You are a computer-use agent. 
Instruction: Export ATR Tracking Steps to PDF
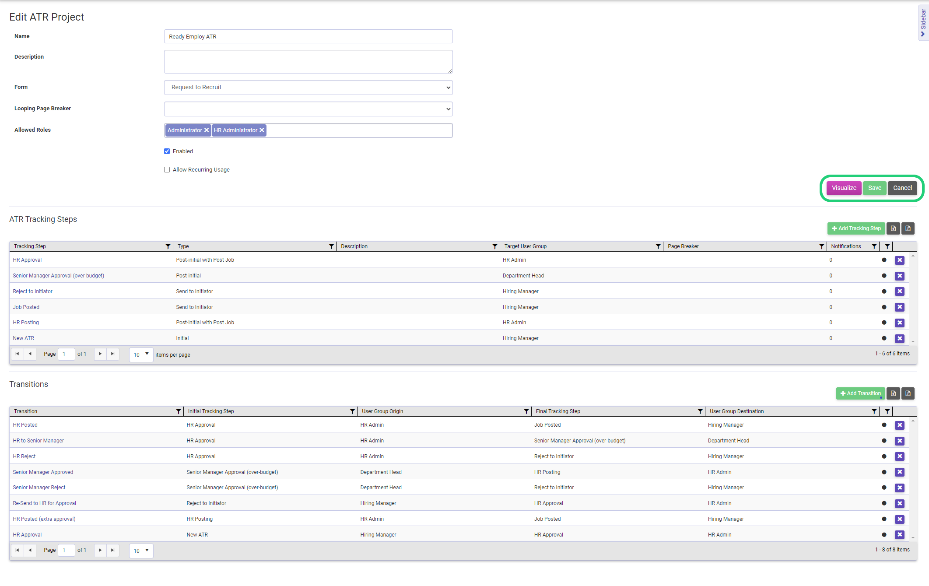[908, 228]
